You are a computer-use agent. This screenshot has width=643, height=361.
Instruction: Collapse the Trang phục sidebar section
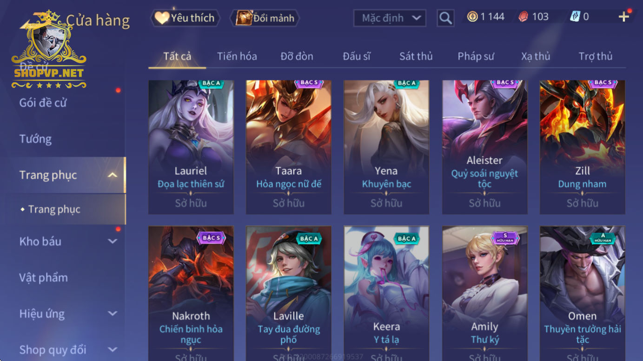pos(112,175)
